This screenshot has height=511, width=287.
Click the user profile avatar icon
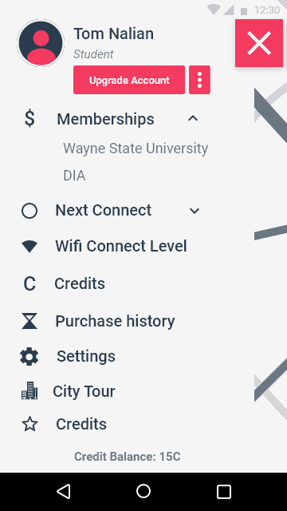point(41,43)
